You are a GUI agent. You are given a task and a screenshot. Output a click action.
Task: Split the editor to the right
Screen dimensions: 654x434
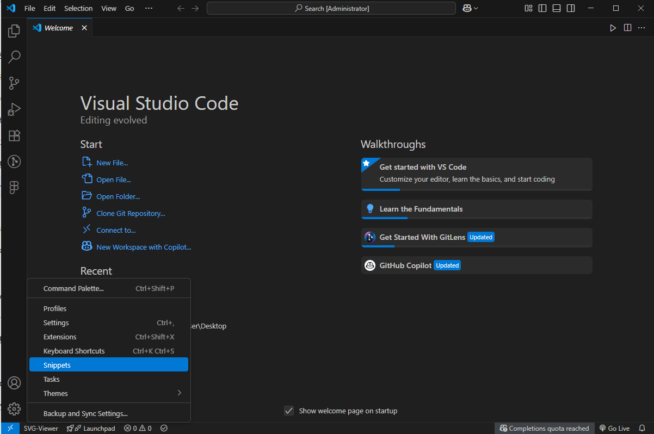627,28
